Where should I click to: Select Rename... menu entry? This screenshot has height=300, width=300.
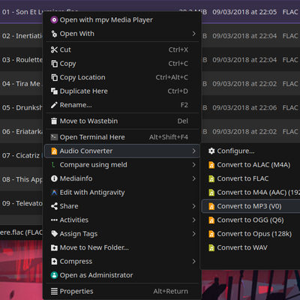click(122, 105)
